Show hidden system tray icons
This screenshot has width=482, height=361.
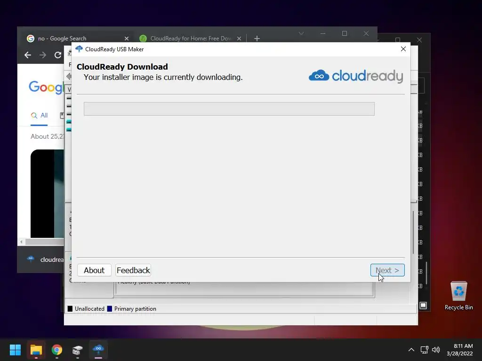pos(411,350)
